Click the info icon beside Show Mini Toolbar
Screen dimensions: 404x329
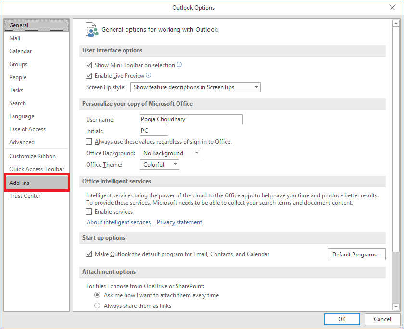coord(179,65)
